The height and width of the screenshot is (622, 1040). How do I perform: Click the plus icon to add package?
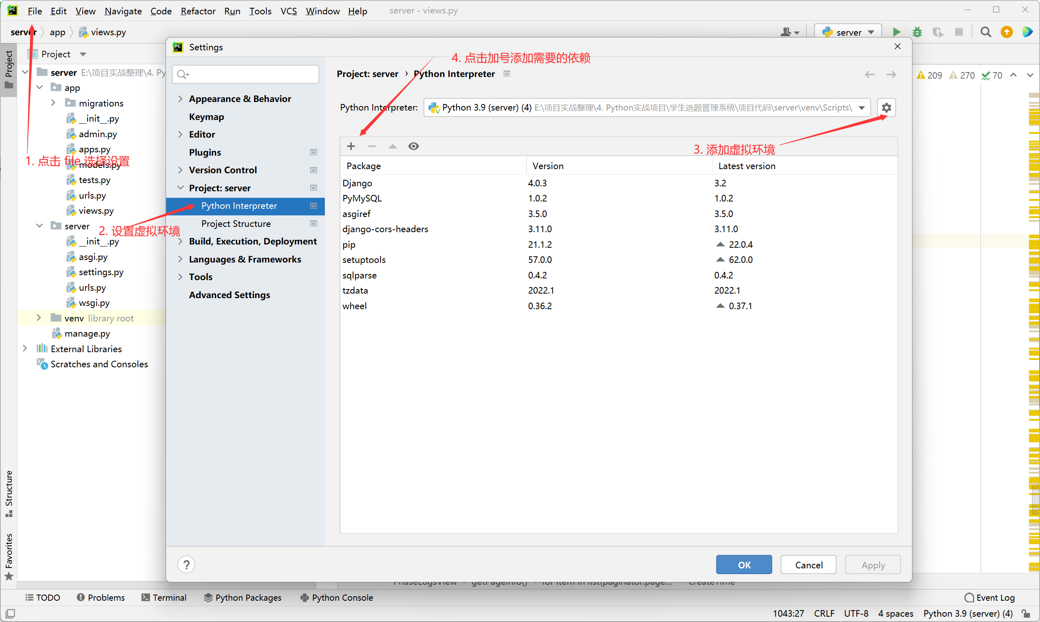click(351, 146)
